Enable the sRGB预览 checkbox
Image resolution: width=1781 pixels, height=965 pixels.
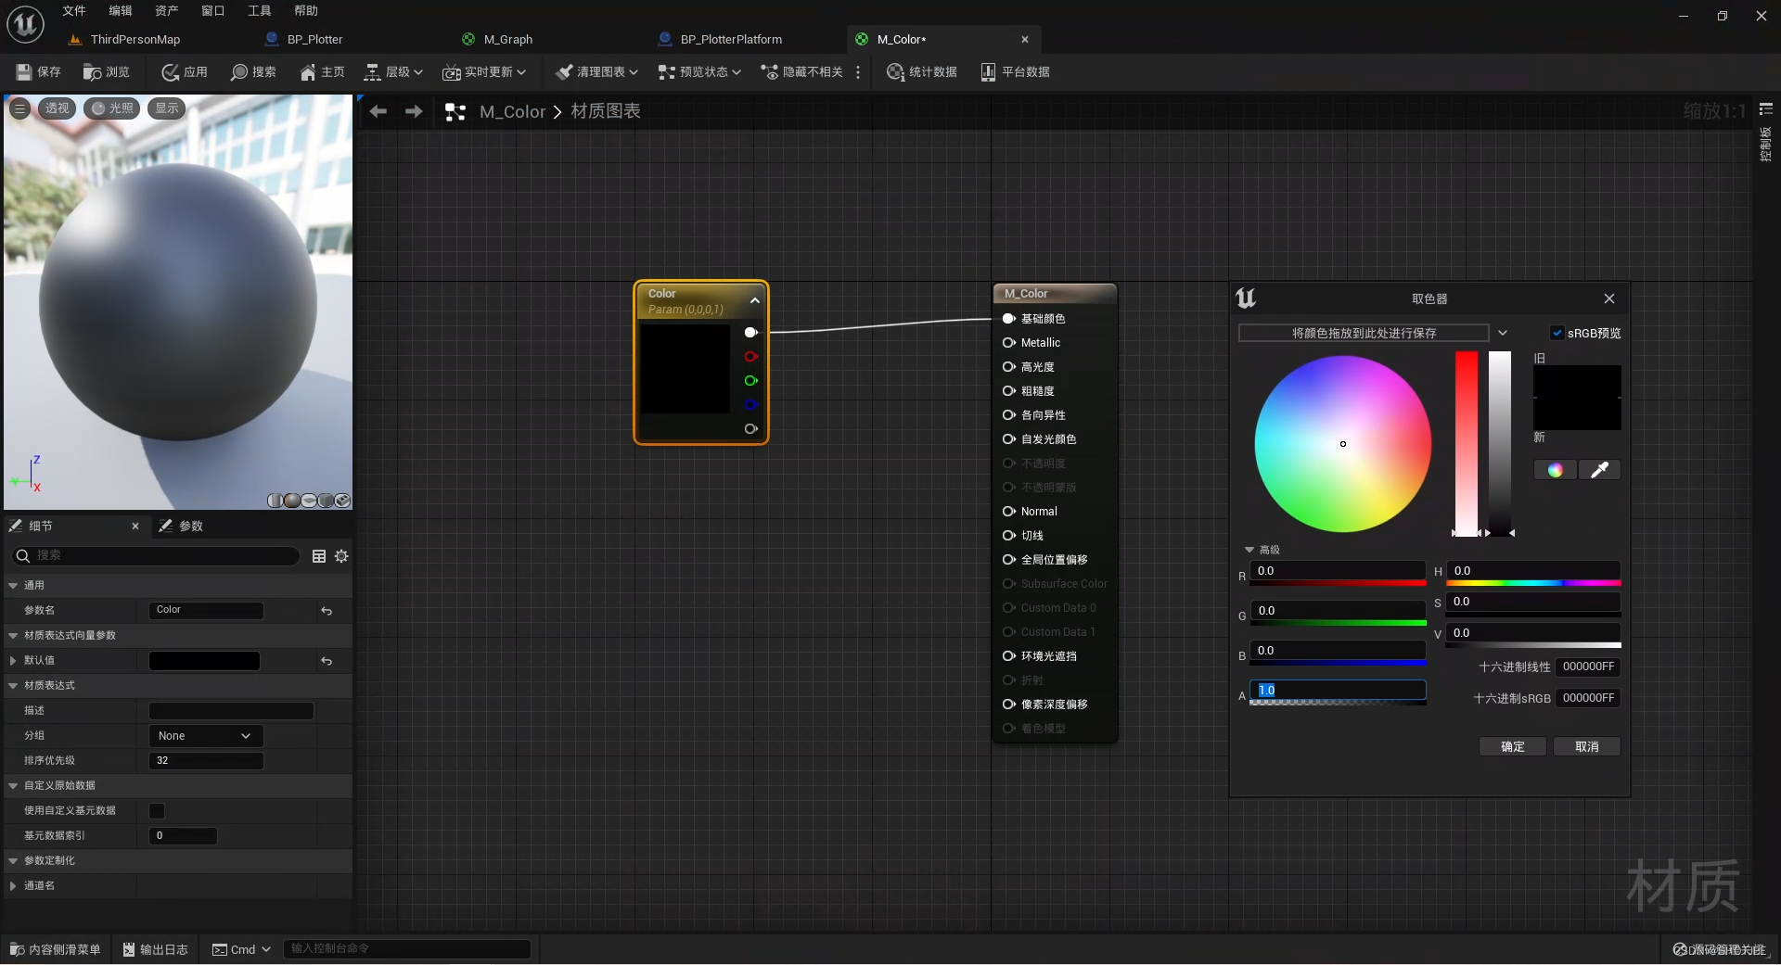click(1557, 333)
